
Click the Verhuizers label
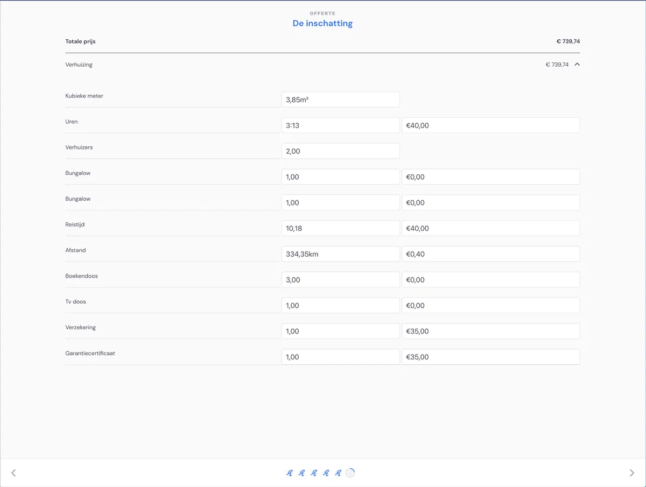pyautogui.click(x=79, y=147)
